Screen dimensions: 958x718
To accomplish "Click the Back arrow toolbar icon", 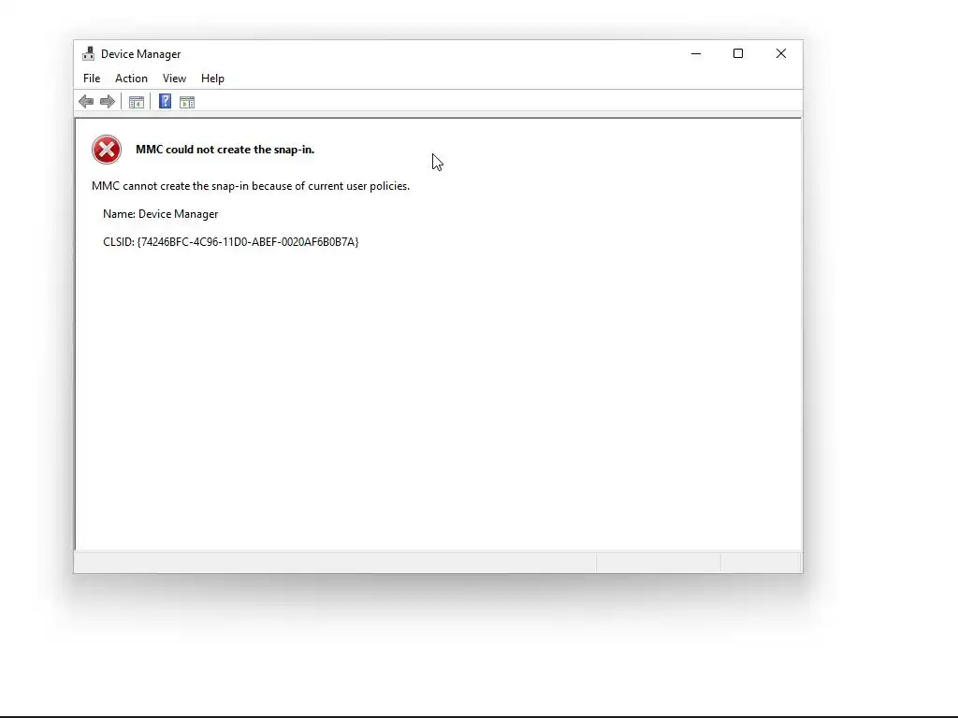I will click(x=86, y=101).
